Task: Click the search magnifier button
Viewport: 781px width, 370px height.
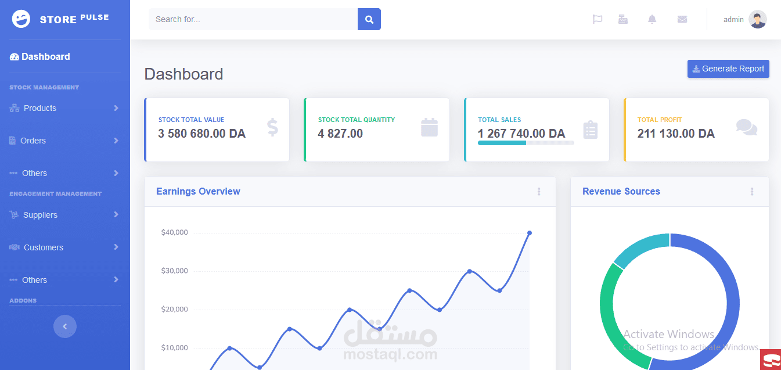Action: tap(369, 19)
